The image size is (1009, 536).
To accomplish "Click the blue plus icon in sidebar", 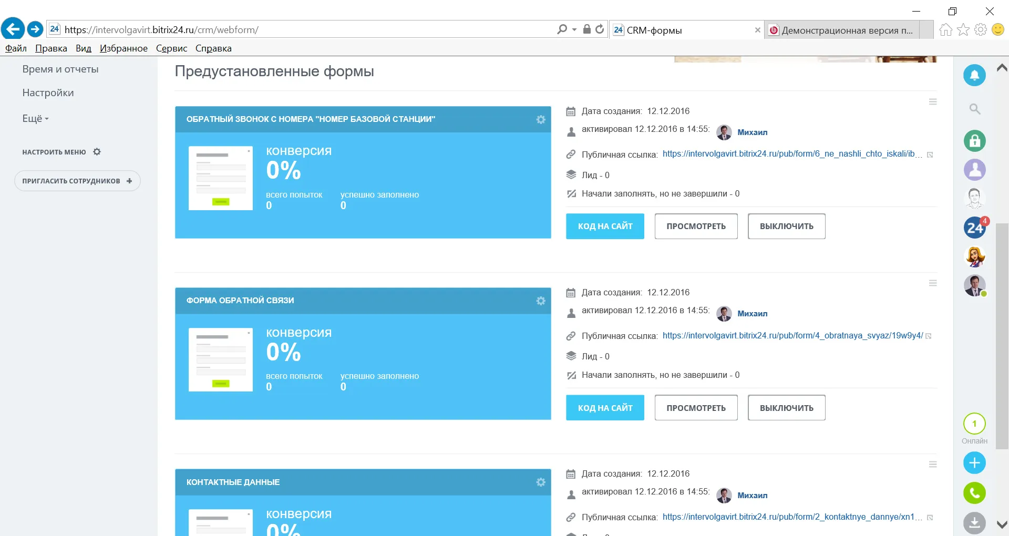I will tap(974, 463).
